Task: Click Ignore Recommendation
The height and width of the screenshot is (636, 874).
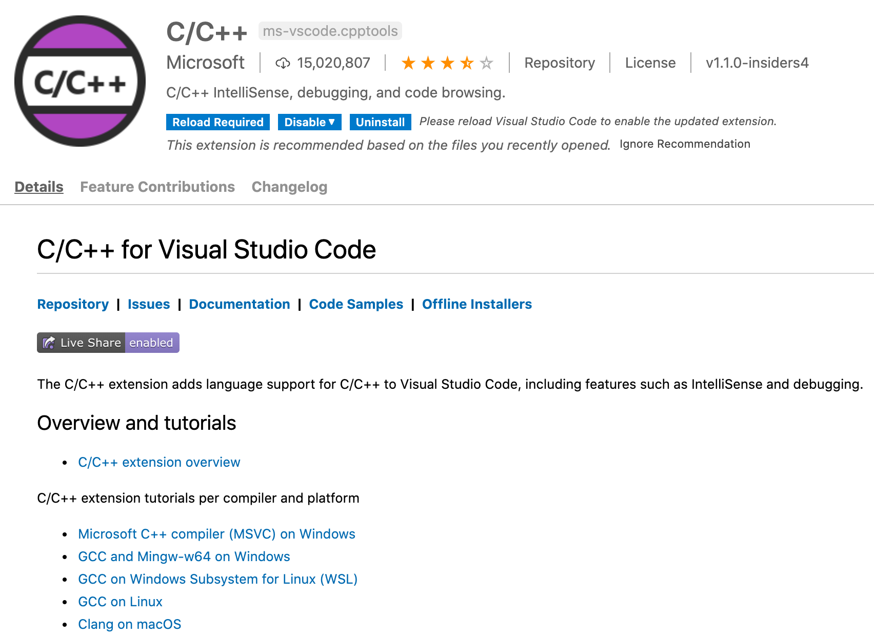Action: [x=685, y=144]
